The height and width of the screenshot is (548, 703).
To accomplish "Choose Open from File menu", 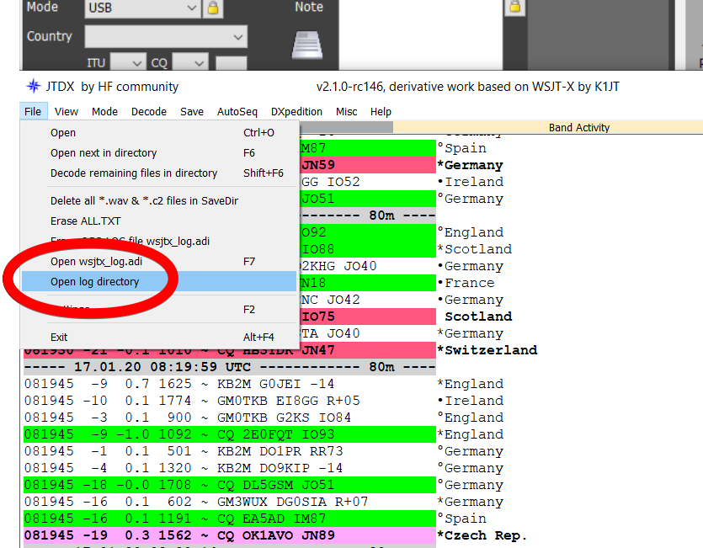I will 159,133.
